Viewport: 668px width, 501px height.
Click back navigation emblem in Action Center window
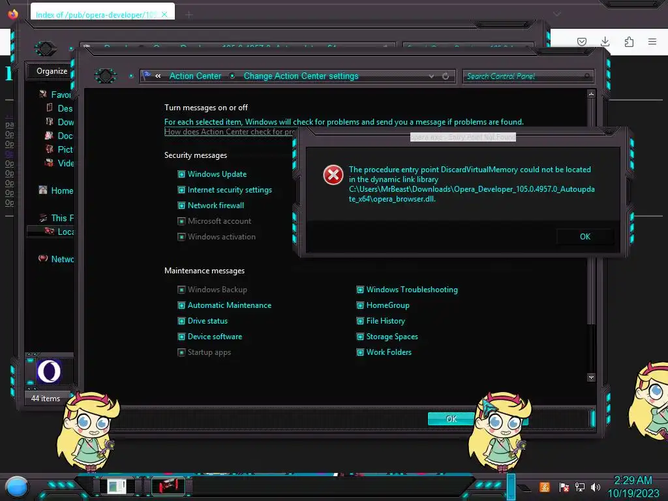(x=105, y=76)
